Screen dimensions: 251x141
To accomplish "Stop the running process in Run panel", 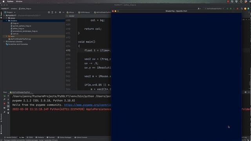I will pyautogui.click(x=4, y=103).
